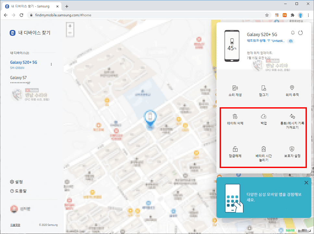
Task: Go forward in the browser
Action: 13,15
